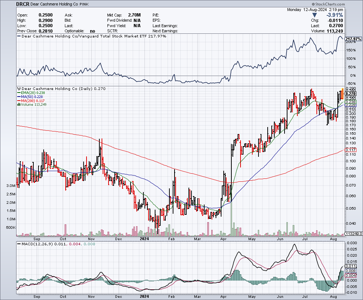Click the 0.228 MA(50) axis label
This screenshot has height=300, width=363.
(351, 105)
